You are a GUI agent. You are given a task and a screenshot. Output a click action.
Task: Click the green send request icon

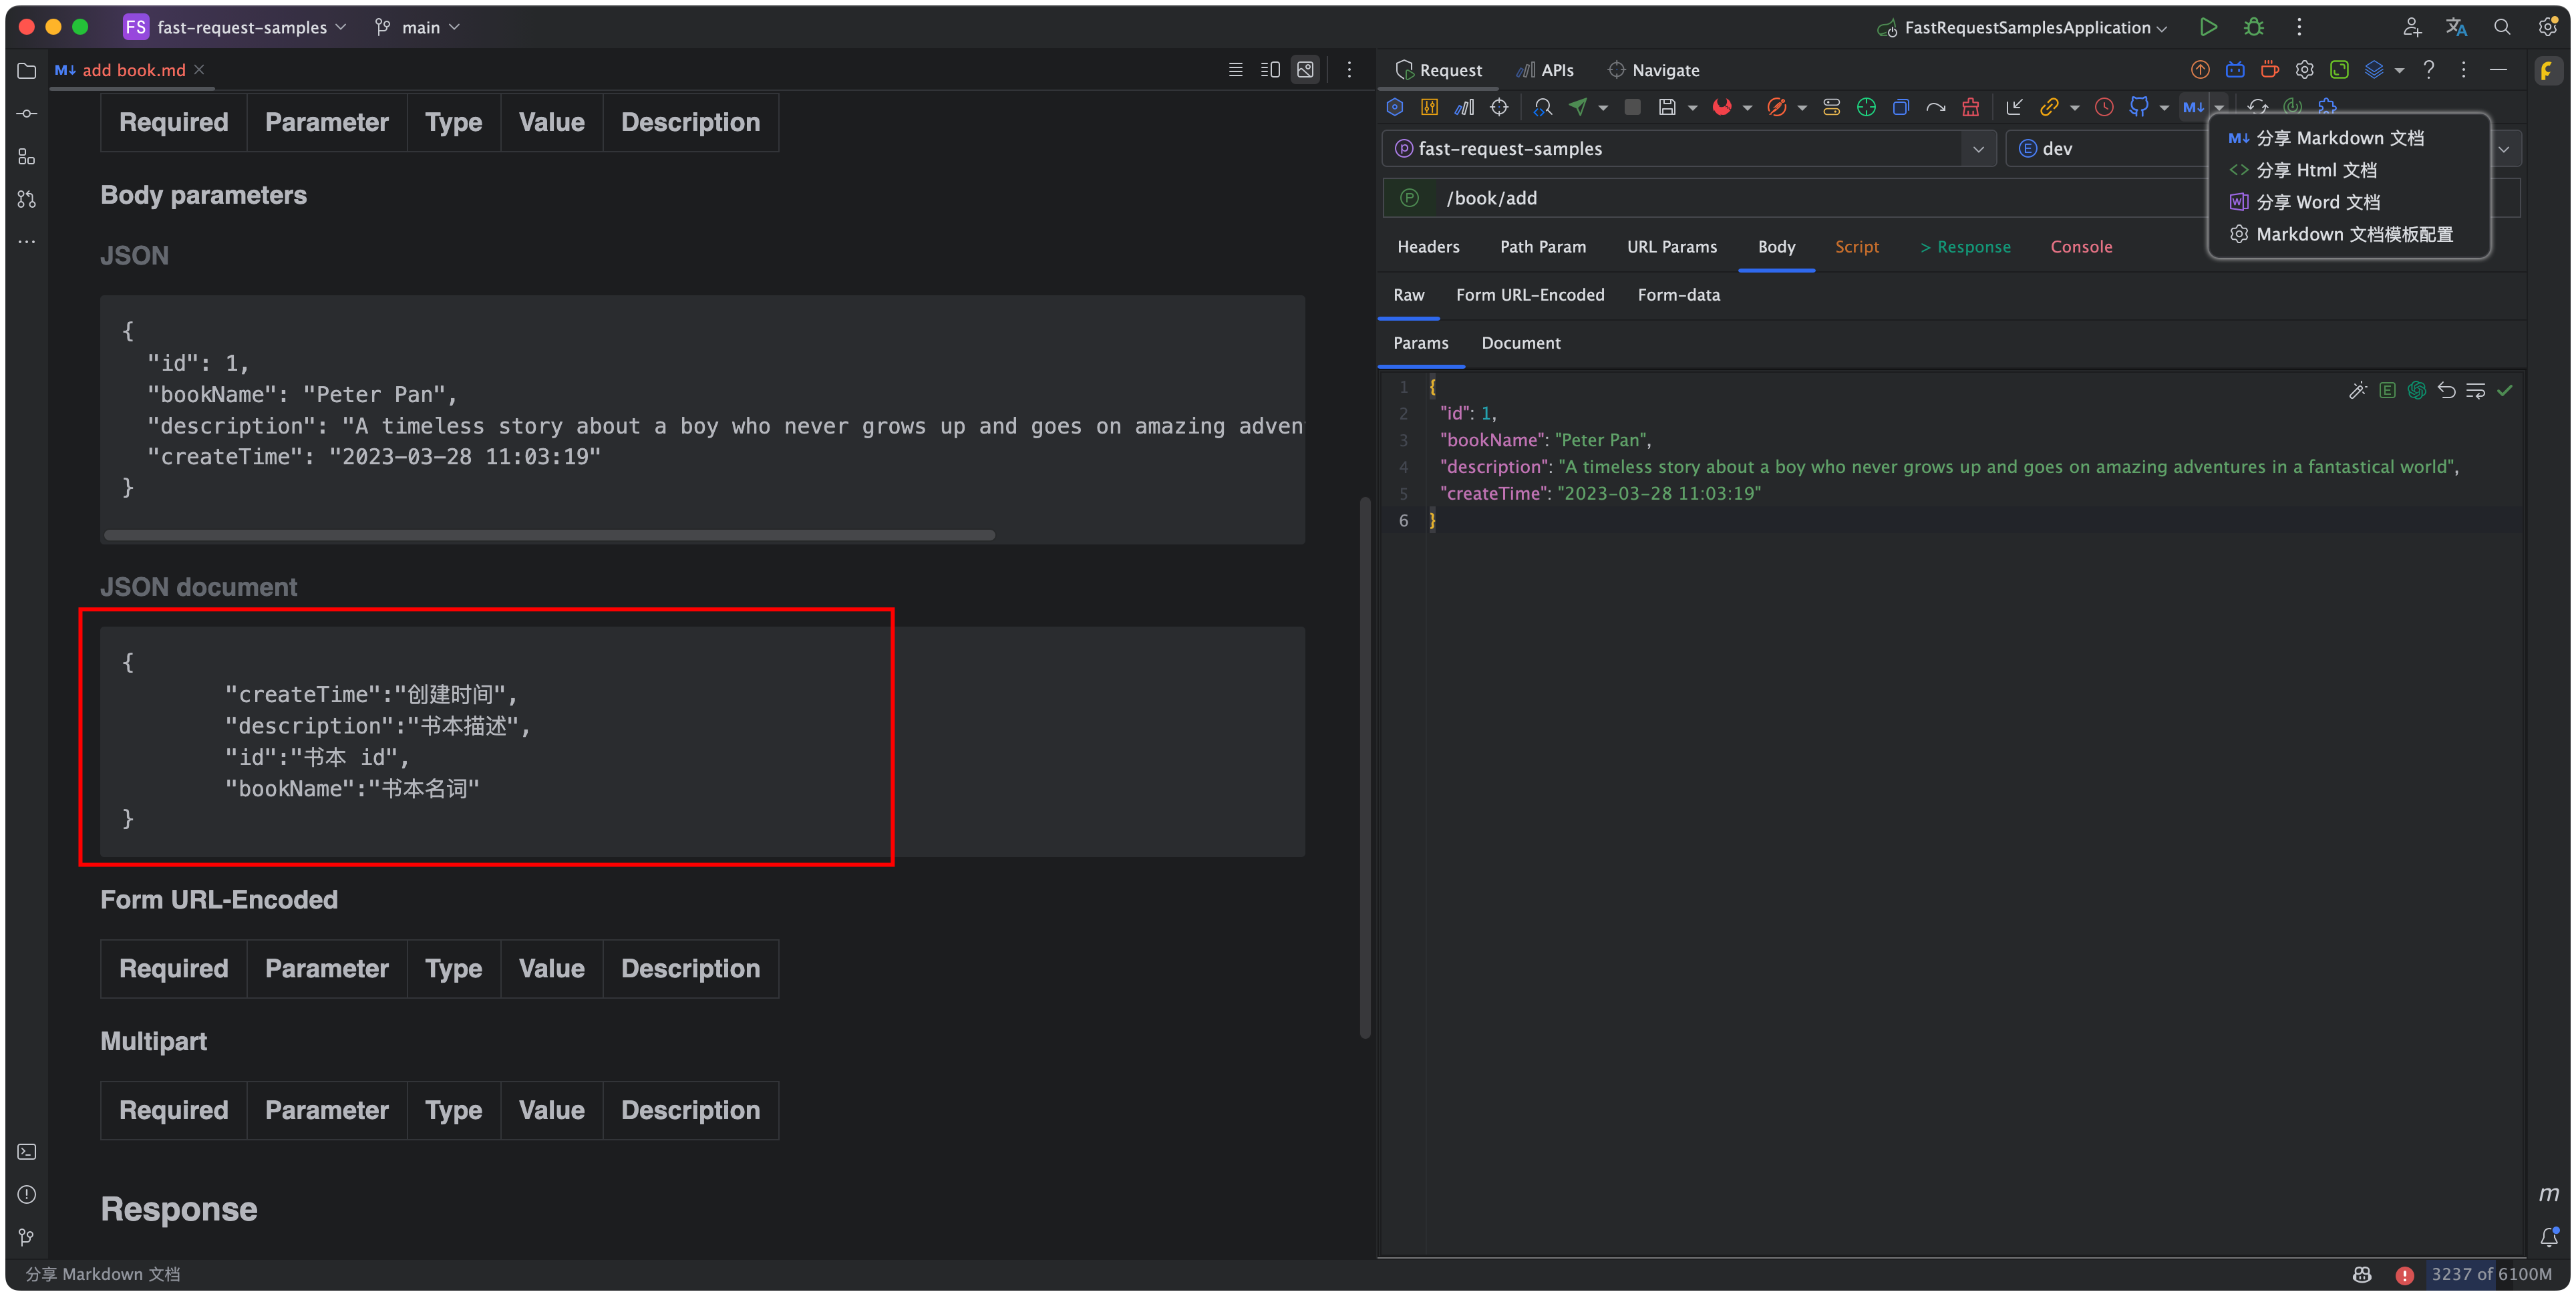click(1578, 107)
